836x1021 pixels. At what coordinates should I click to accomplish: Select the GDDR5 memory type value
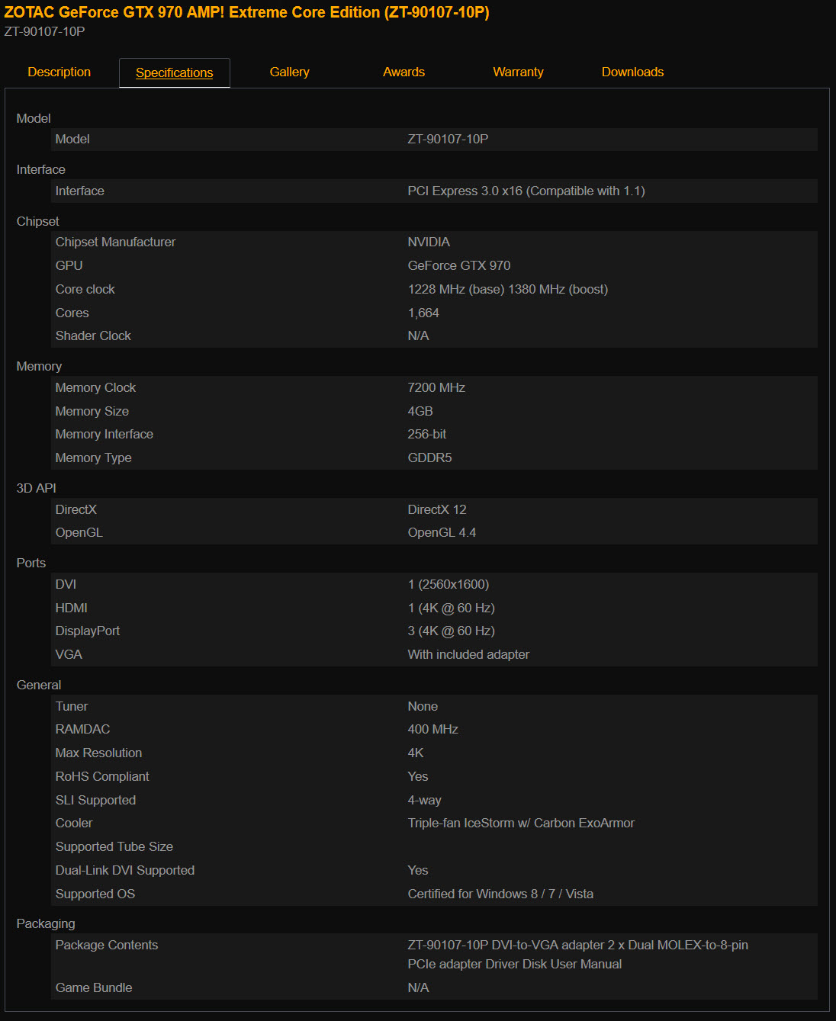(x=429, y=458)
